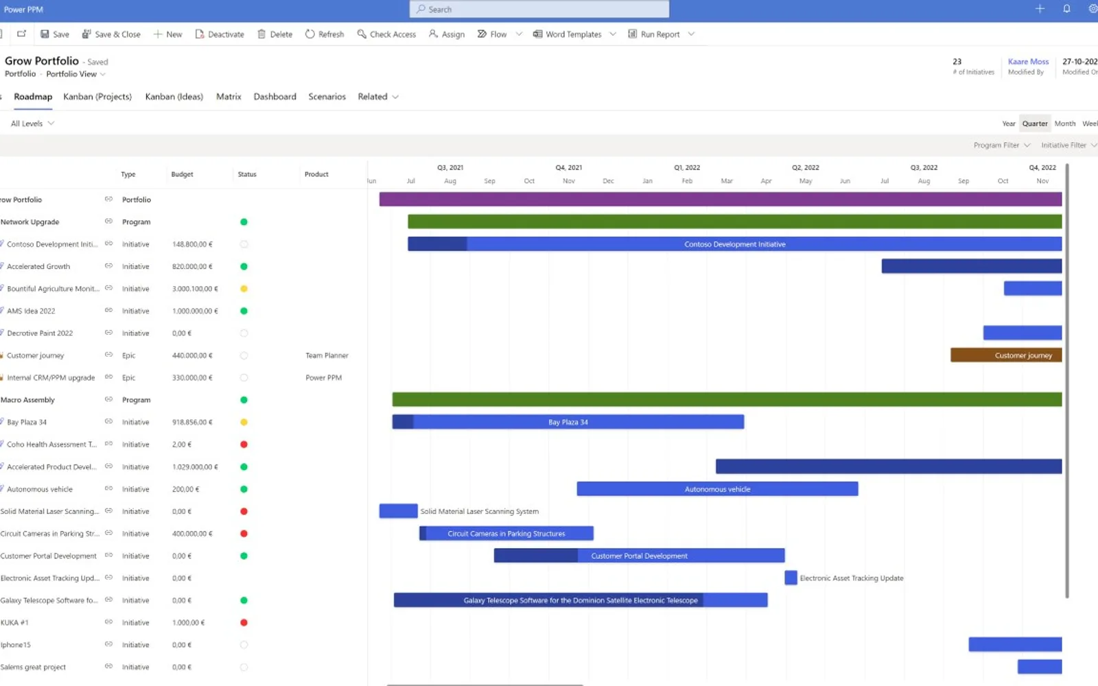Open Kaare Moss profile link
The height and width of the screenshot is (686, 1098).
1028,62
